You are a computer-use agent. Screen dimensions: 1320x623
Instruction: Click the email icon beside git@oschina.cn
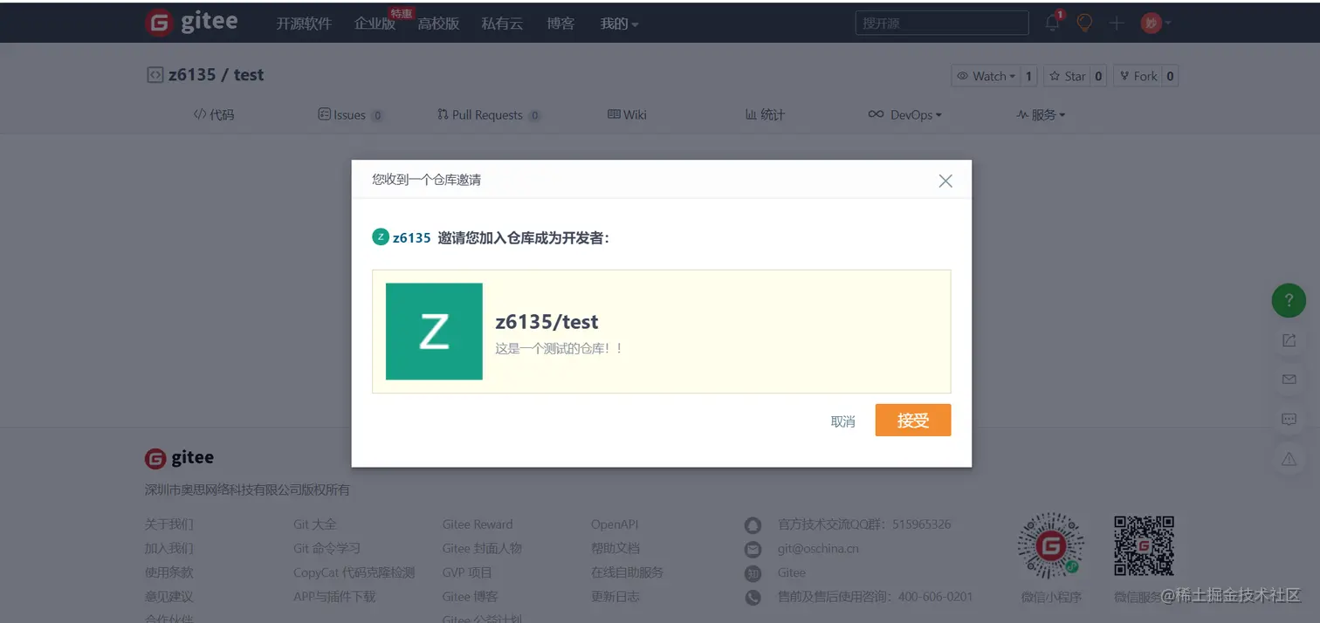click(753, 549)
